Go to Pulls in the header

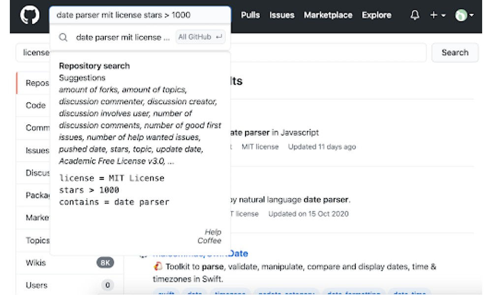point(250,15)
